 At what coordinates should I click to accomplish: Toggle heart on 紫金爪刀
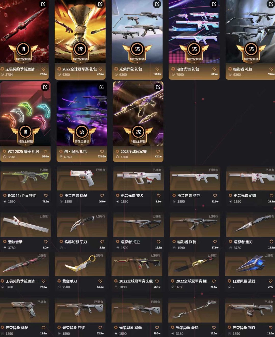click(x=100, y=281)
